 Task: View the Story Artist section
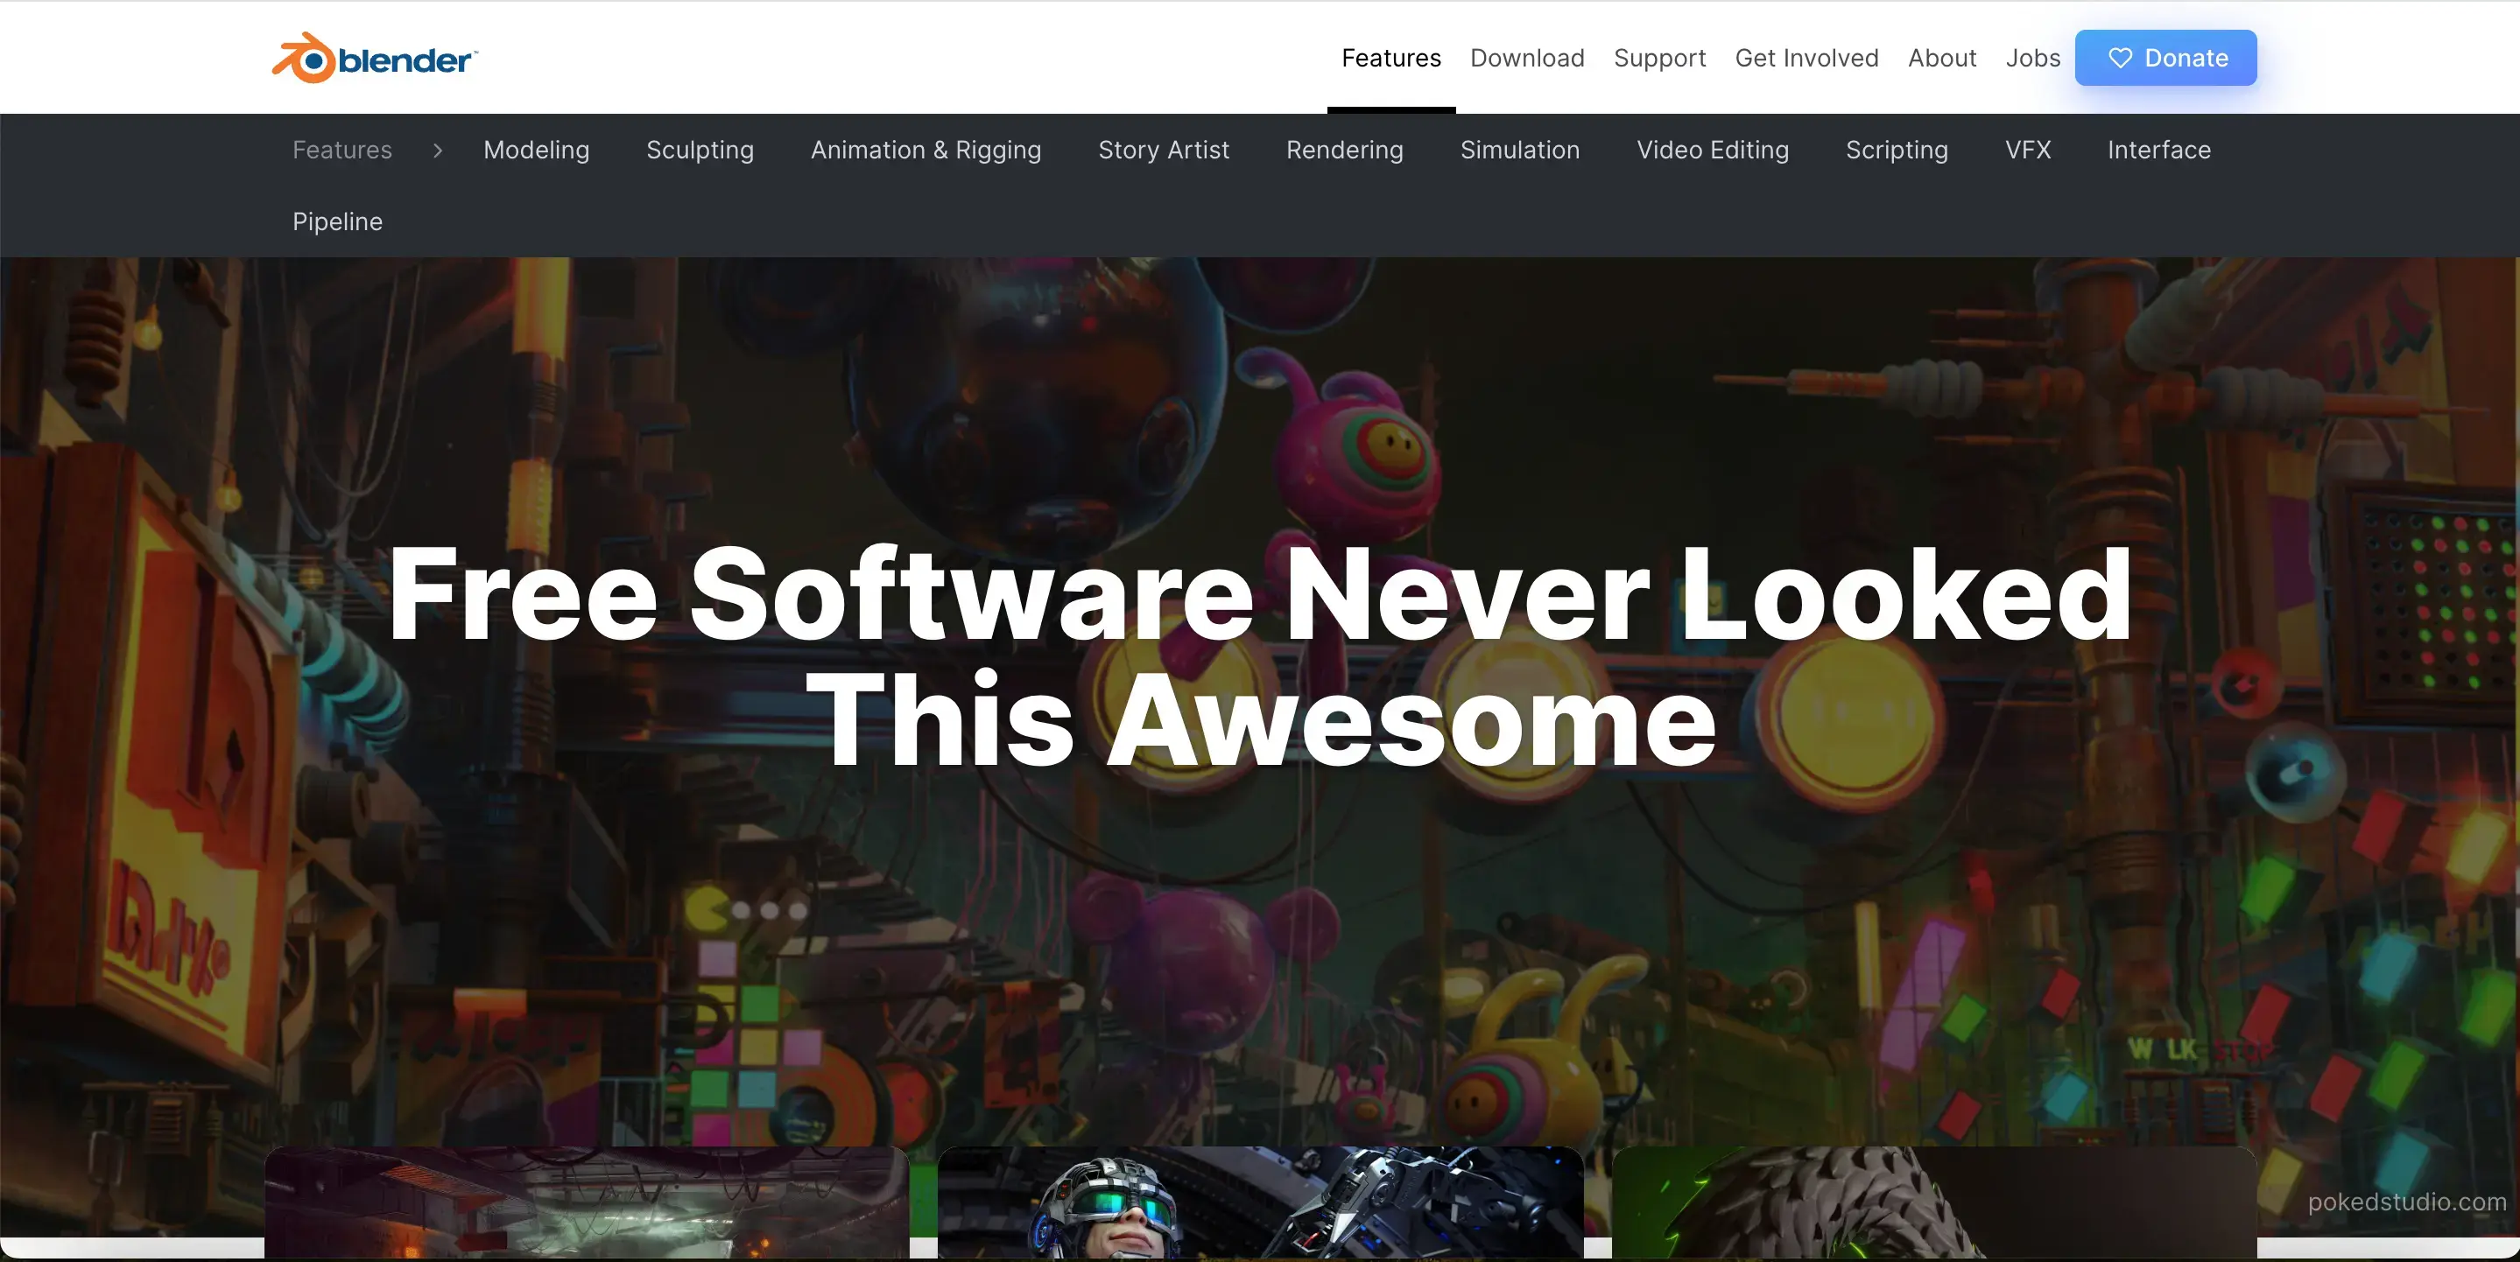[1163, 150]
